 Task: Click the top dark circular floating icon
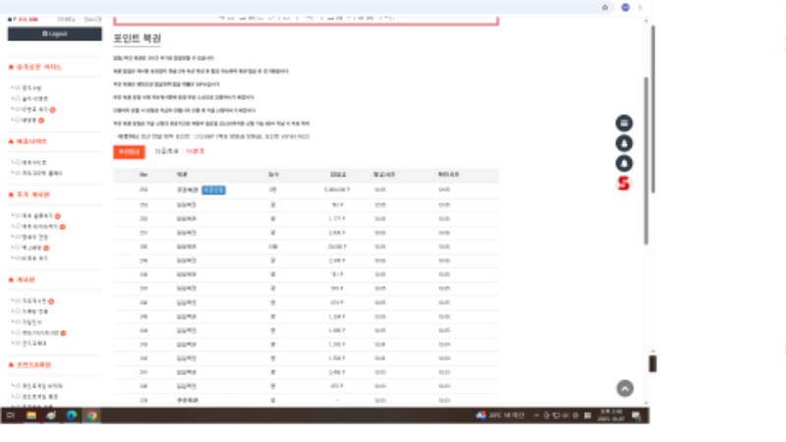623,123
